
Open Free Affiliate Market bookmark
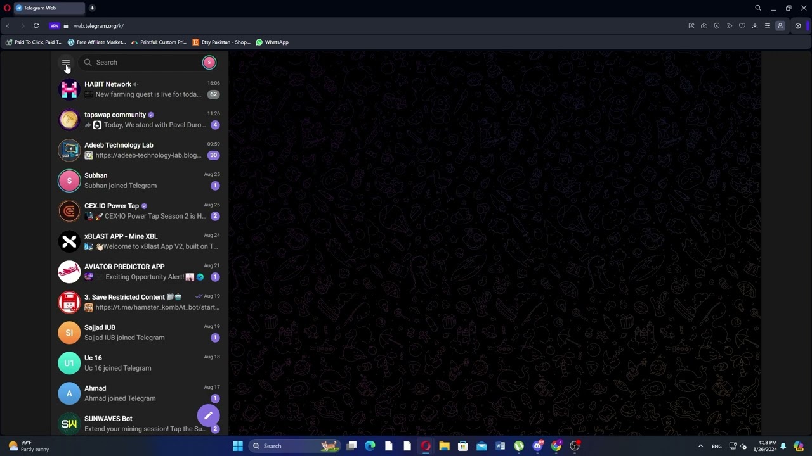[x=97, y=42]
